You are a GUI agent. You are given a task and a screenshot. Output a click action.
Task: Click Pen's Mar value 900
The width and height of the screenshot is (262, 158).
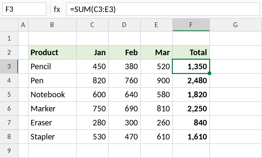[157, 81]
